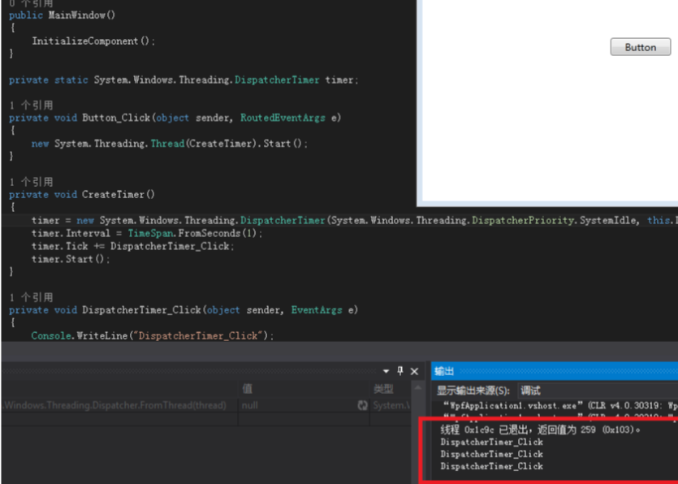This screenshot has height=484, width=678.
Task: Refresh the FromThread(thread) watch value
Action: click(362, 405)
